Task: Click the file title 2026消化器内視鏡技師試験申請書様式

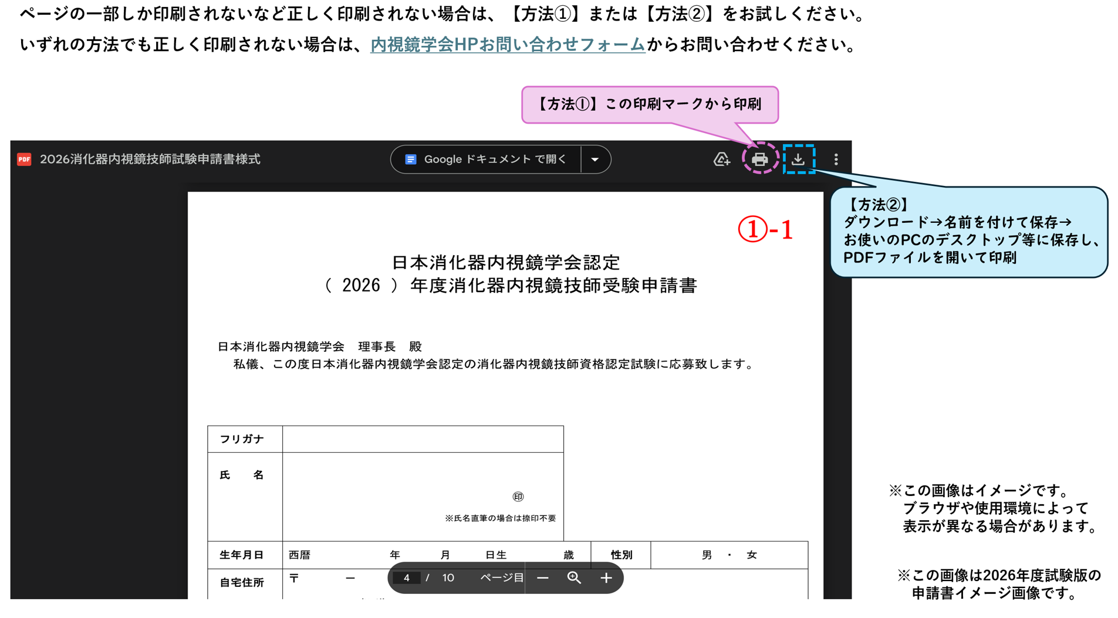Action: point(150,159)
